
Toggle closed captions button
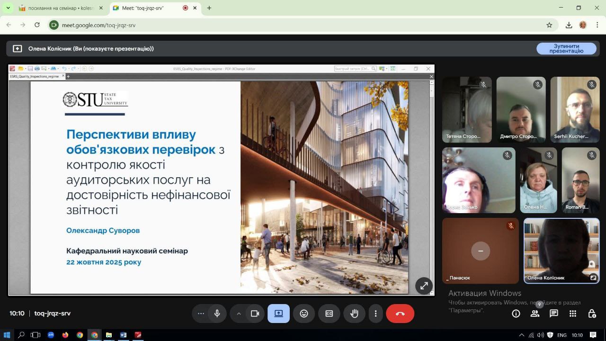[x=329, y=314]
